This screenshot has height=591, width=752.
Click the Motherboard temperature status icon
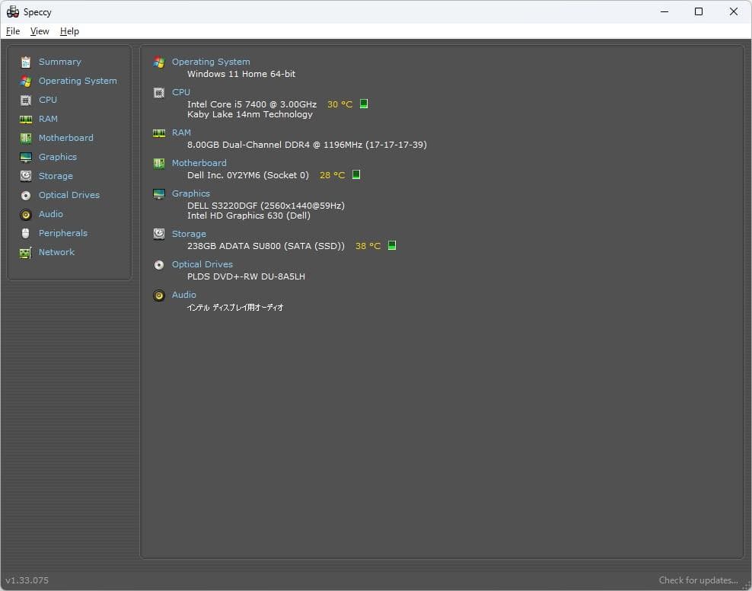pos(356,174)
